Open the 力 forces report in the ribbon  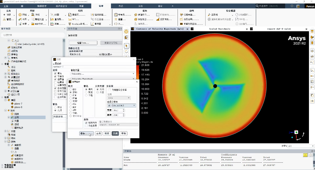click(x=119, y=24)
